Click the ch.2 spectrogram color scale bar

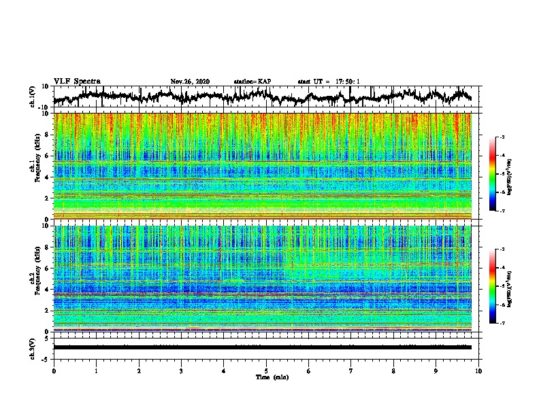coord(492,286)
